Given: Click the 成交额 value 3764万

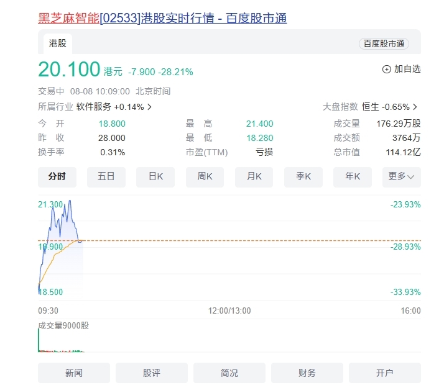Looking at the screenshot, I should (x=406, y=138).
